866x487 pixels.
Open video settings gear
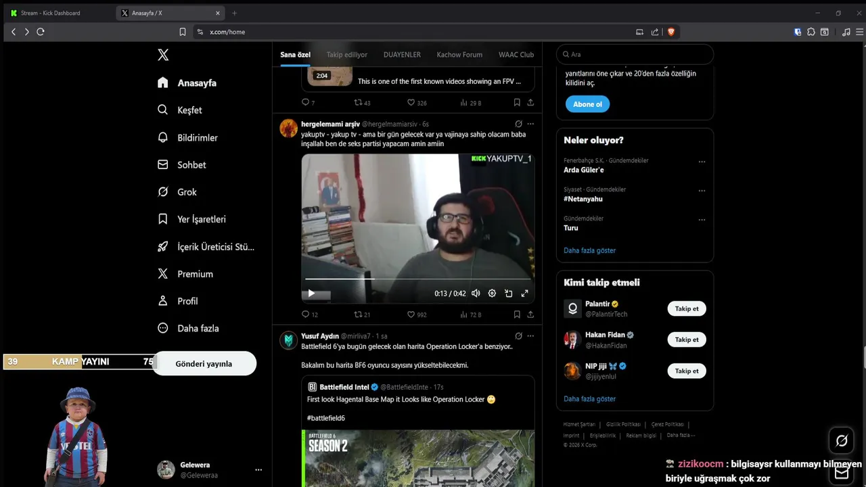coord(492,294)
